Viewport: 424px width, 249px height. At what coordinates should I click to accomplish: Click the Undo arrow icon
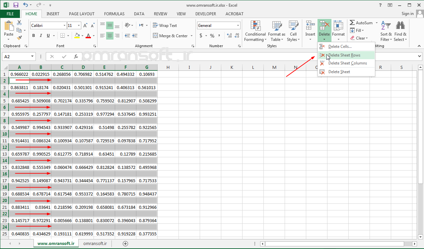pyautogui.click(x=26, y=5)
